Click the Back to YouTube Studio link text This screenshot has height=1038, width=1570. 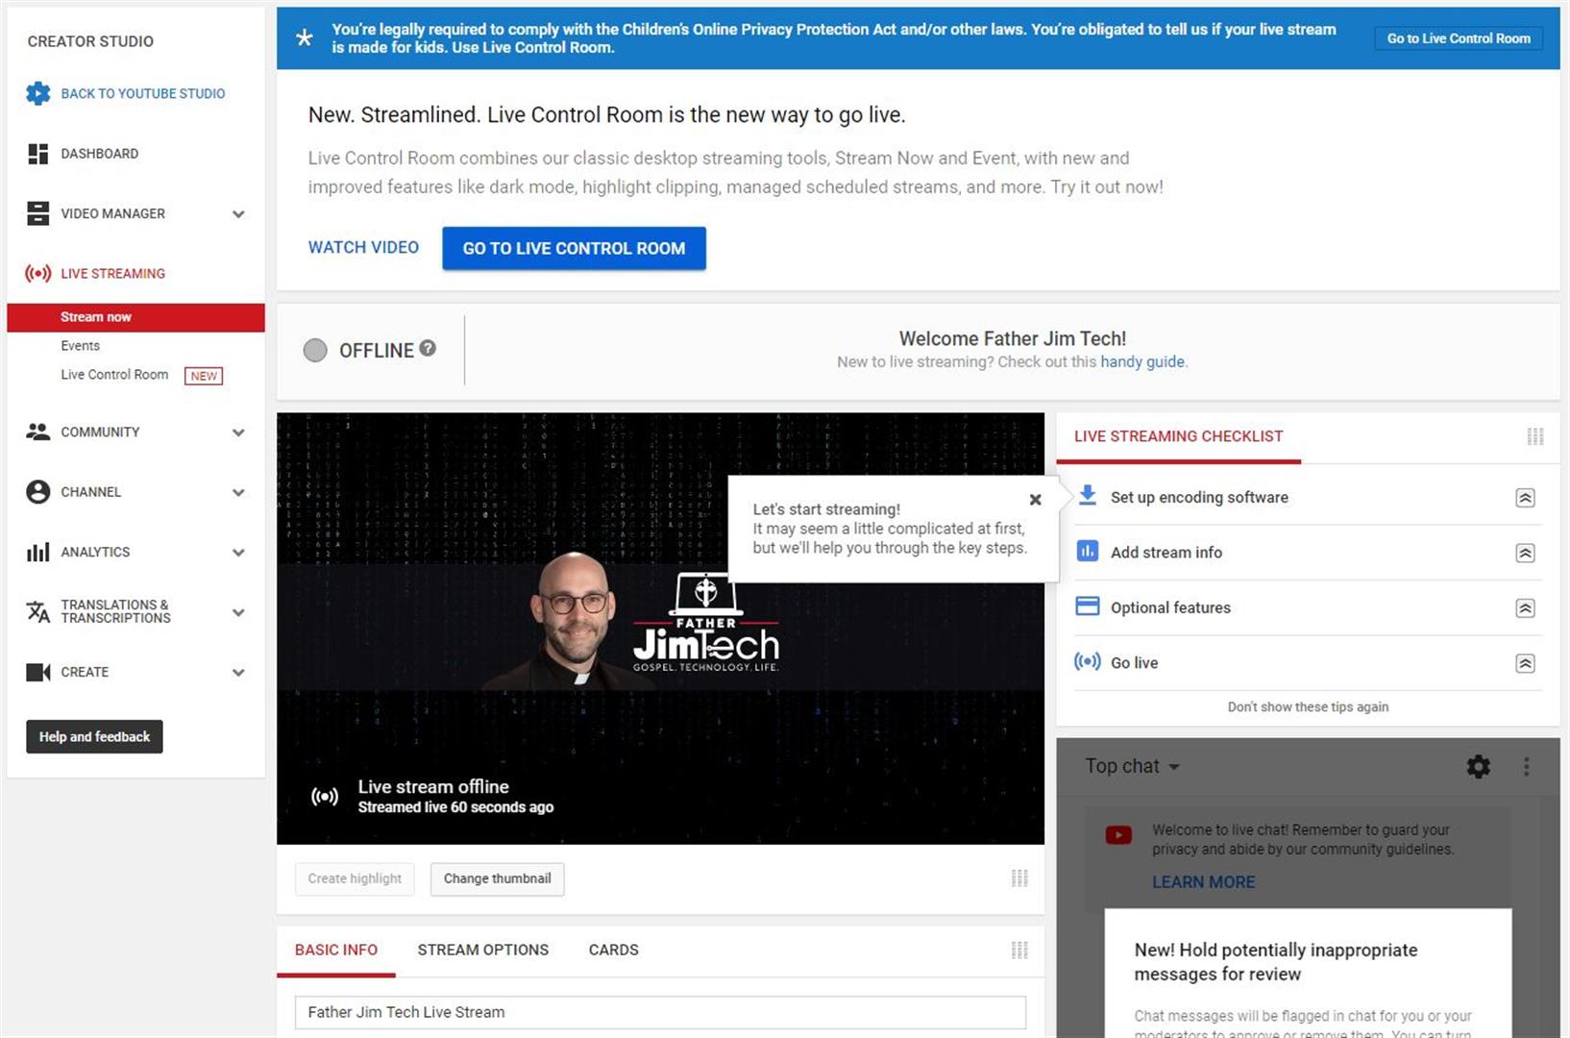[x=143, y=94]
